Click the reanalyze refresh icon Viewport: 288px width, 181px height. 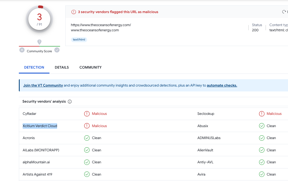click(x=284, y=12)
